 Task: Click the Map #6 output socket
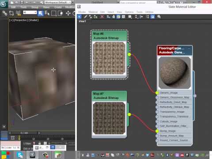click(129, 55)
